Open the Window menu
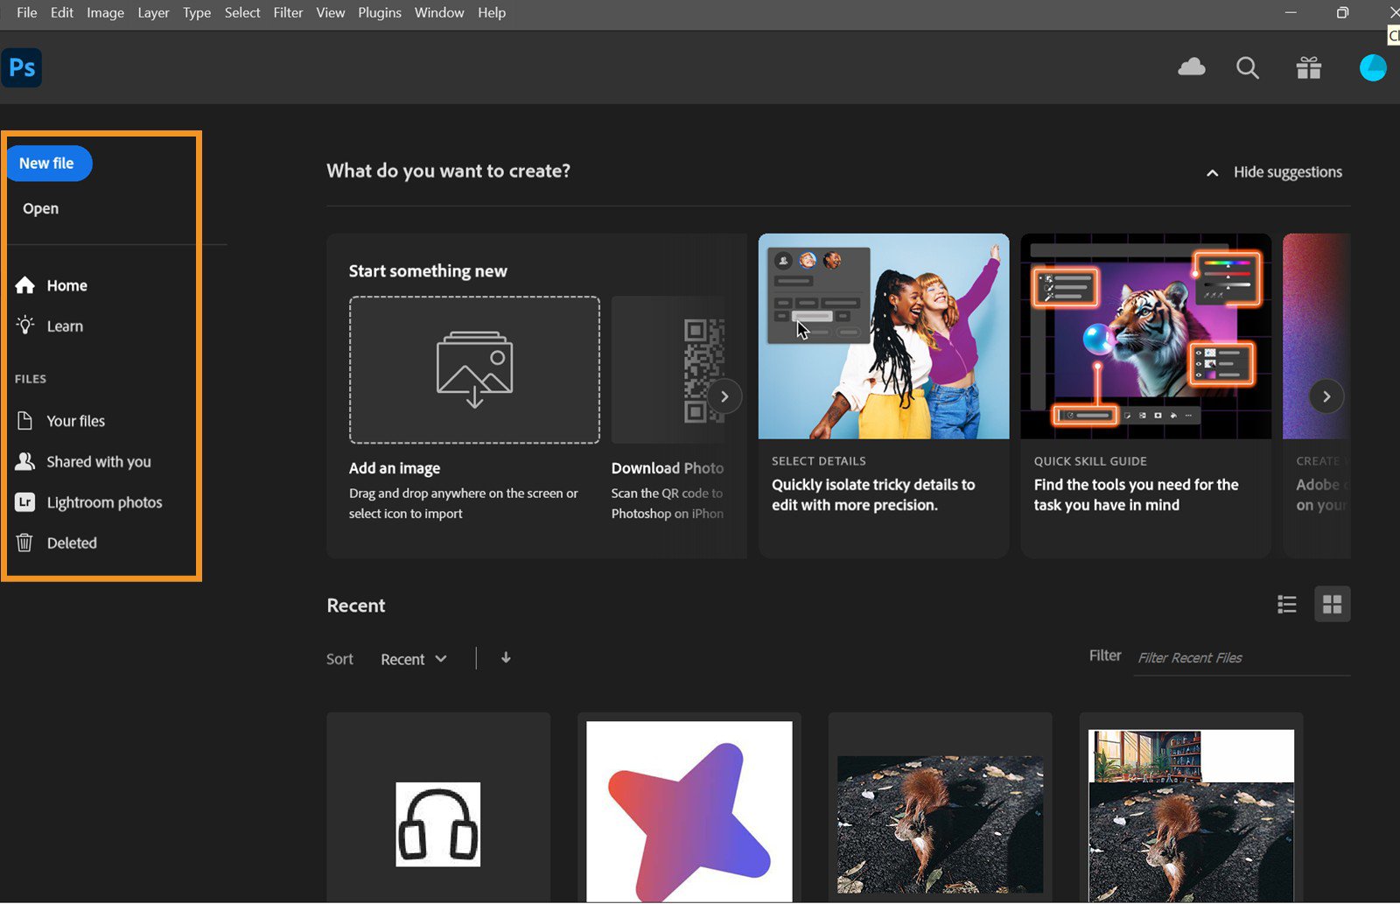The image size is (1400, 904). [x=438, y=12]
